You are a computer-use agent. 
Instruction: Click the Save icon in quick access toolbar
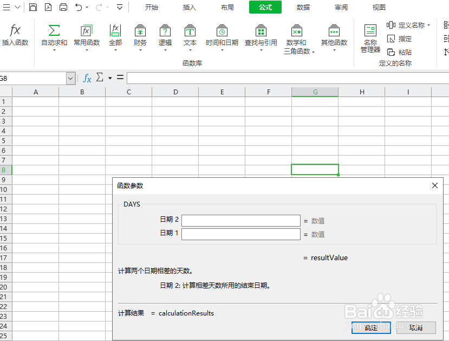33,7
